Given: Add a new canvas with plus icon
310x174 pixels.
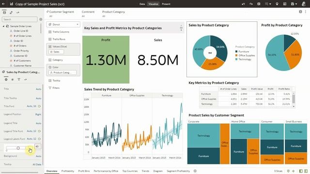Looking at the screenshot, I should click(195, 171).
